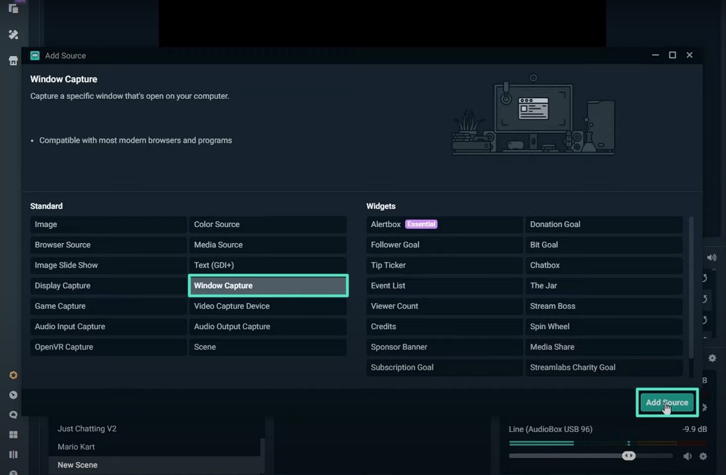
Task: Click the -9.9 dB level readout
Action: (x=695, y=429)
